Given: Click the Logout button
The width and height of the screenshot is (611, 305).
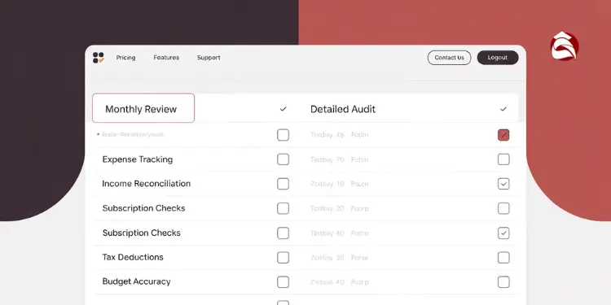Looking at the screenshot, I should [x=498, y=58].
